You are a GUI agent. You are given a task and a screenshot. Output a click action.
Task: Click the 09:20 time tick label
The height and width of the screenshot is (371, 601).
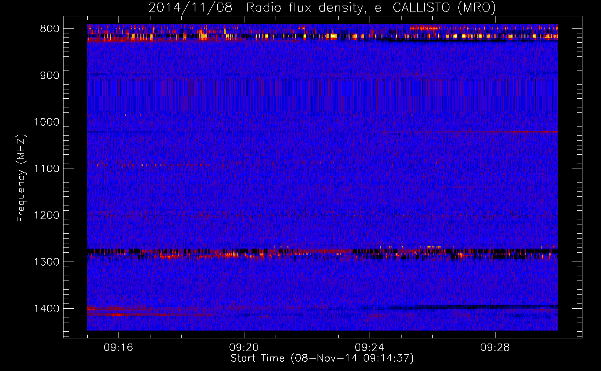coord(244,348)
